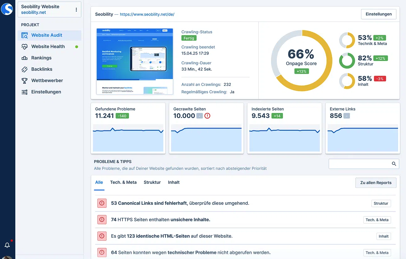Click Tech. & Meta tag on technischer Probleme row
Screen dimensions: 406x259
point(377,252)
